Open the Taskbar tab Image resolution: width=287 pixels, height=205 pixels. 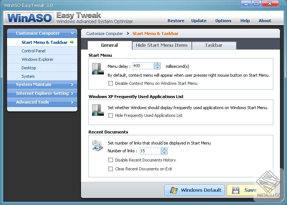(x=214, y=45)
